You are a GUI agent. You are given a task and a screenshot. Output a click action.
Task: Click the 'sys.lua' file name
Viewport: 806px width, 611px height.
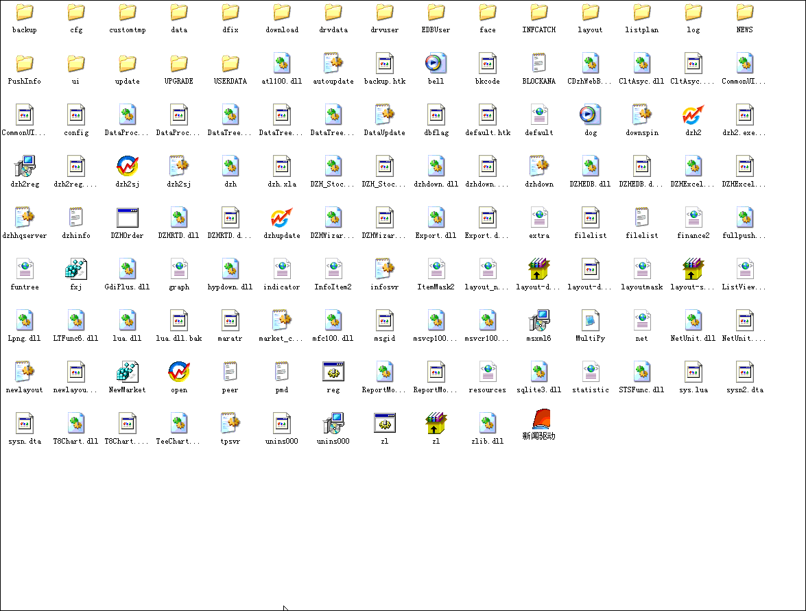(x=693, y=390)
